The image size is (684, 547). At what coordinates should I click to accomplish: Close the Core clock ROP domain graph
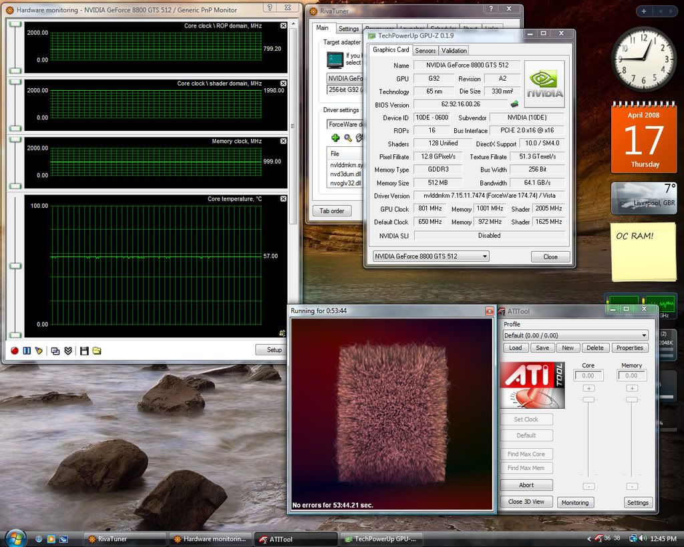283,26
